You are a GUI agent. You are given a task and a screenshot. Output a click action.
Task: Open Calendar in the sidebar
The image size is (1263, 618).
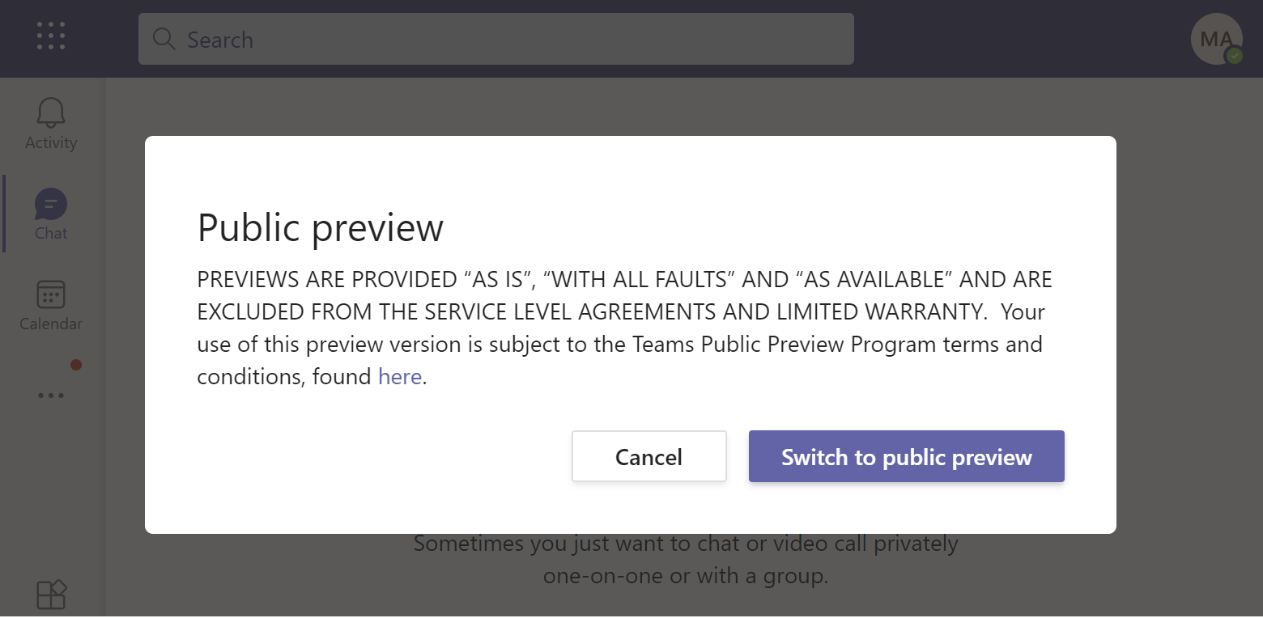51,305
